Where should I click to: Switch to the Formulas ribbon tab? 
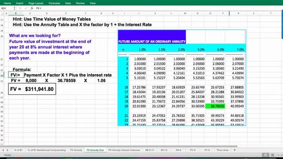[54, 3]
